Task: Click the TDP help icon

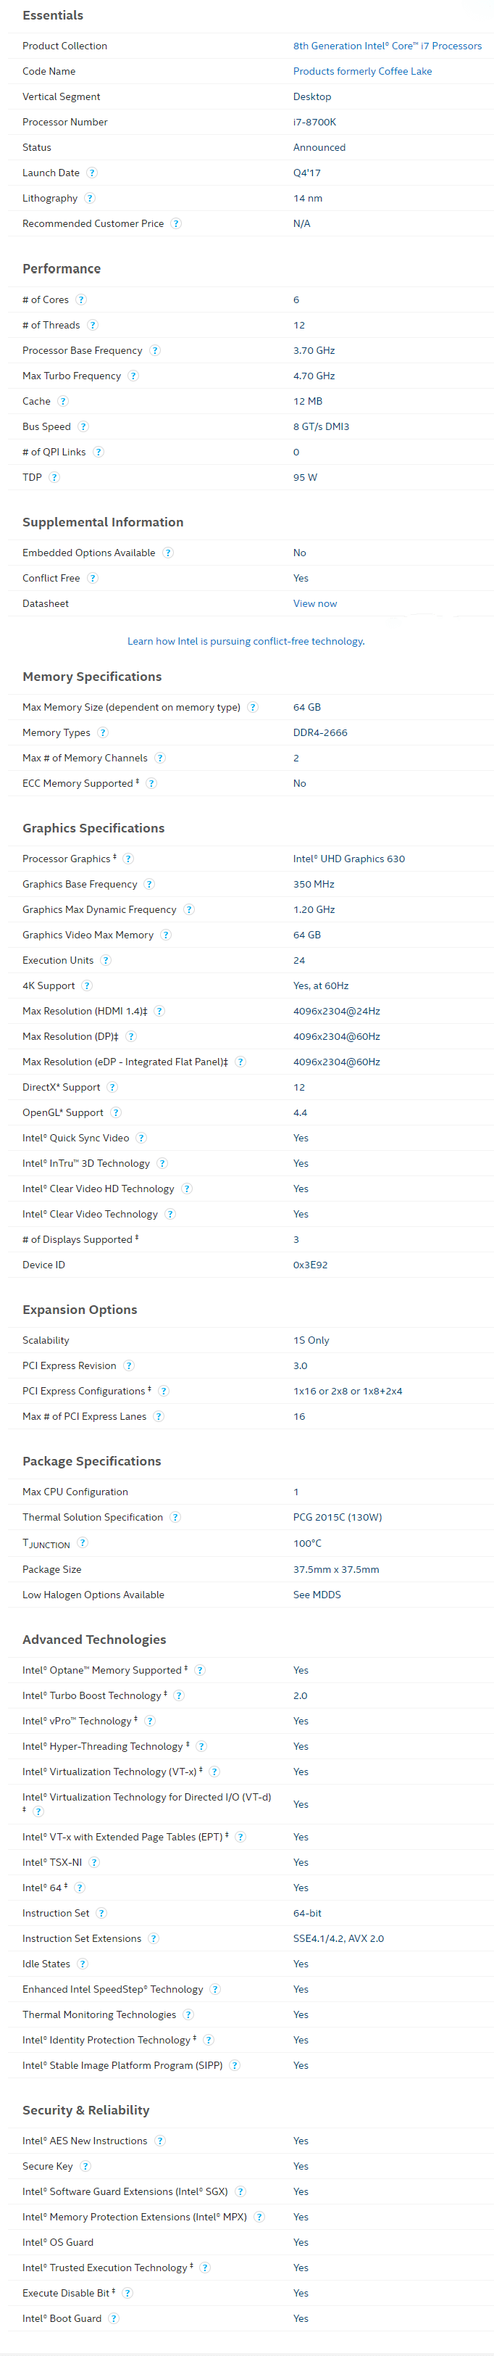Action: [x=54, y=477]
